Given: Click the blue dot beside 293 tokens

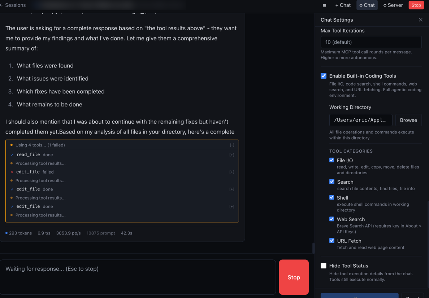Looking at the screenshot, I should 6,233.
